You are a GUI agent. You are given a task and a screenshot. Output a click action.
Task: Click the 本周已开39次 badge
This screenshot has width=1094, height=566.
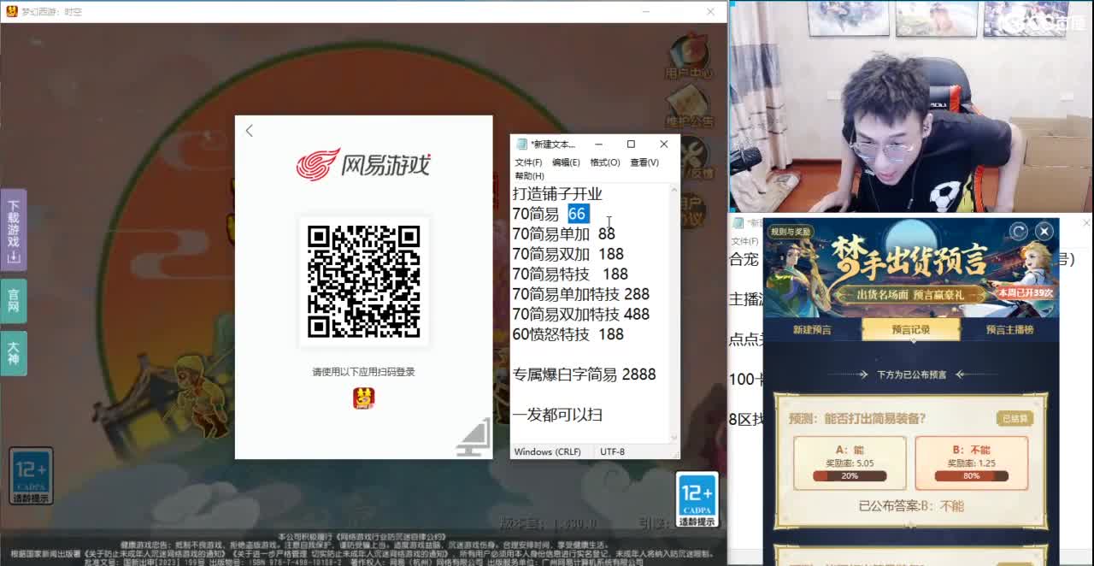tap(1024, 292)
